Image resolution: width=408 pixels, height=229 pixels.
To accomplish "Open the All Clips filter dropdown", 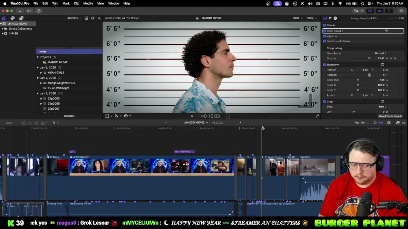I will click(74, 18).
